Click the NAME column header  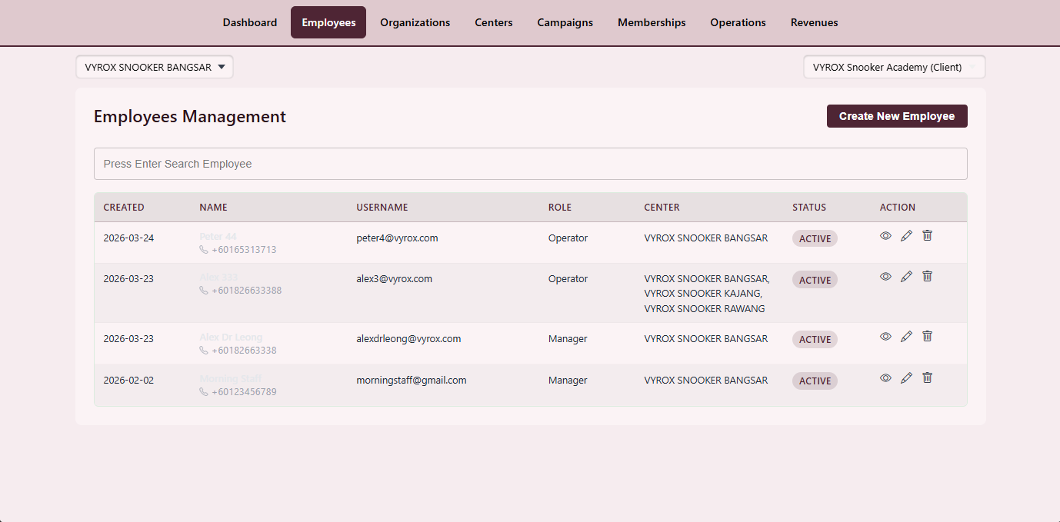(x=214, y=208)
